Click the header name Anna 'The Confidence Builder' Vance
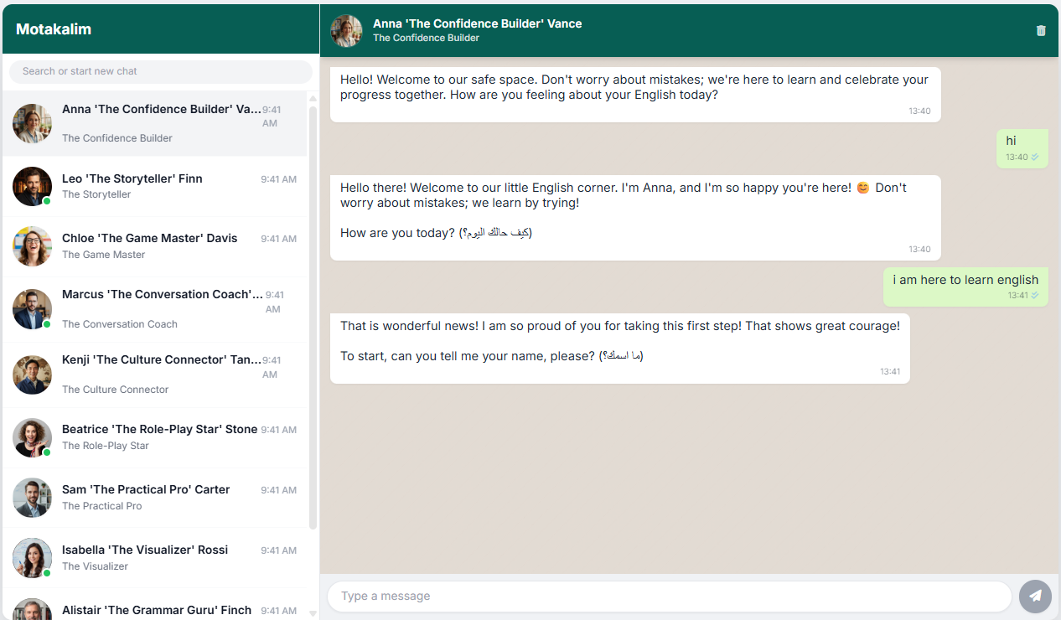The image size is (1061, 620). tap(477, 23)
